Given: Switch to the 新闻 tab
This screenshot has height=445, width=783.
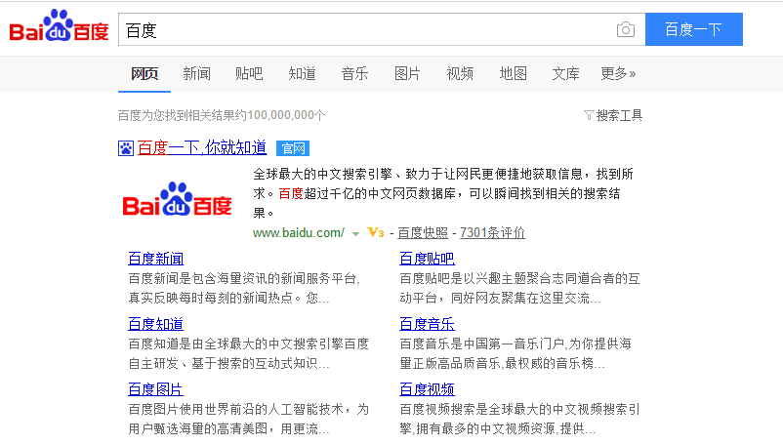Looking at the screenshot, I should (x=197, y=74).
